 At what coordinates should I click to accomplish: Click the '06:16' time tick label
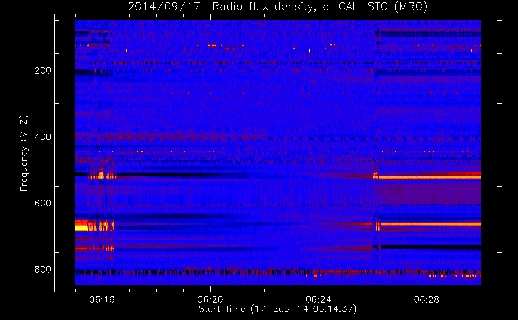click(102, 300)
